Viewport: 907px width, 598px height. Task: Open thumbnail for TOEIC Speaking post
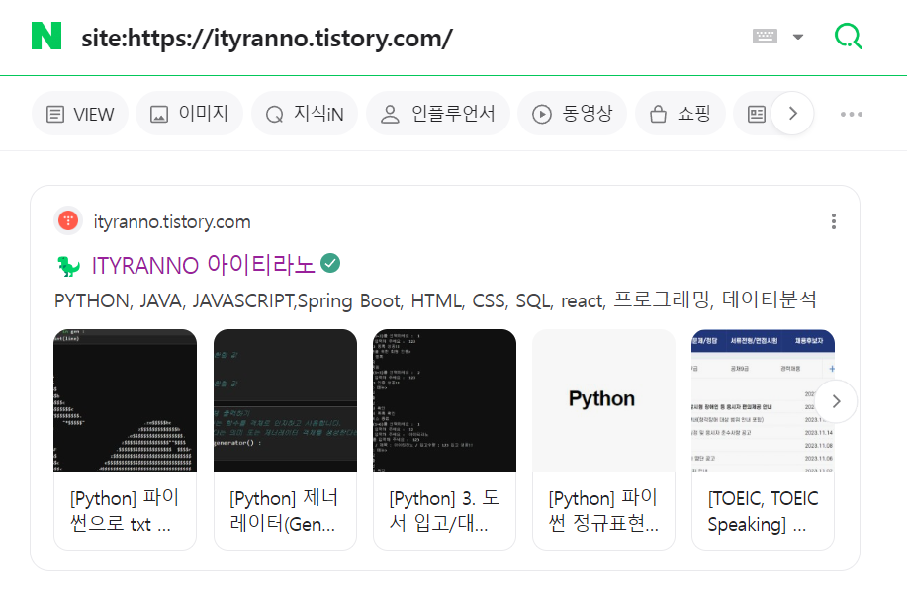(763, 401)
